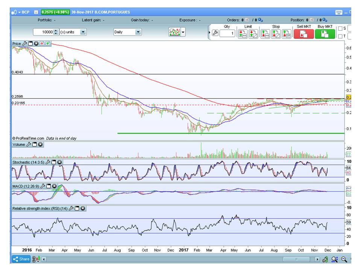Maximize the MACD indicator panel
This screenshot has height=271, width=361.
(49, 186)
